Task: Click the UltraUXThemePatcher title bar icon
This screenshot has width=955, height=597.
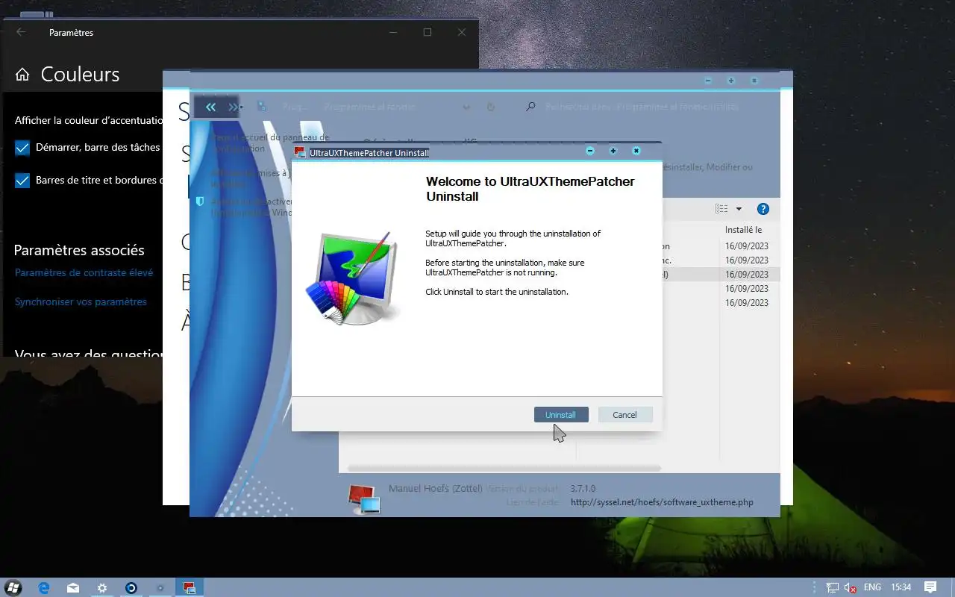Action: coord(300,152)
